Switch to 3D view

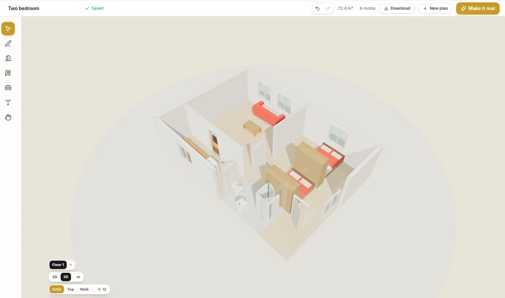pos(66,277)
